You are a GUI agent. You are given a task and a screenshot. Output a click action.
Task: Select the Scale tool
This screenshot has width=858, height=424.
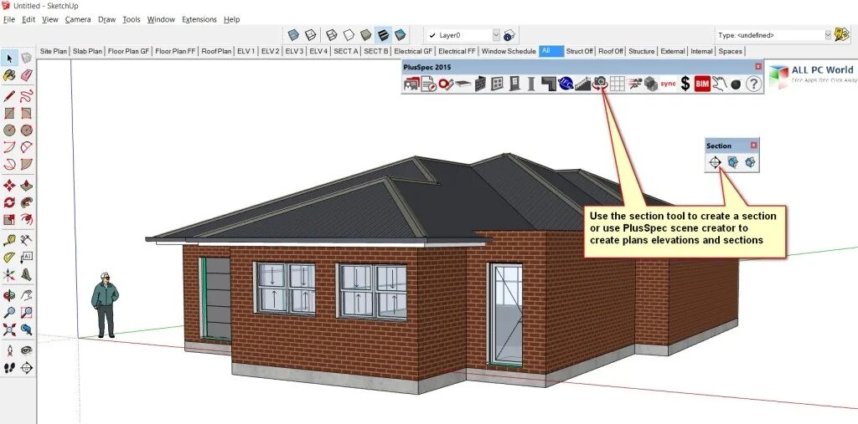click(9, 220)
